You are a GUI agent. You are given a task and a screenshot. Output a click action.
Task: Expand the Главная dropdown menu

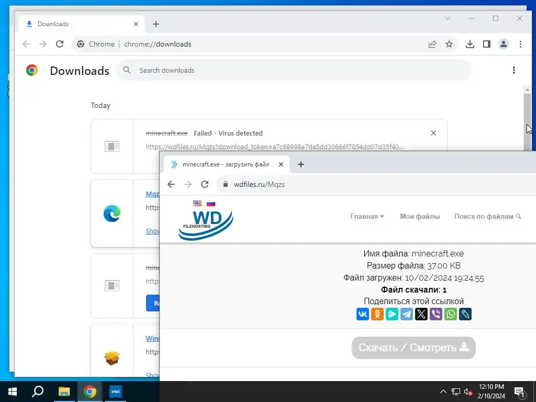click(x=367, y=216)
